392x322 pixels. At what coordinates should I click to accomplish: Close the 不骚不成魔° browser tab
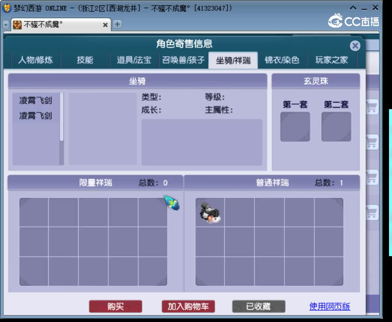click(x=105, y=25)
